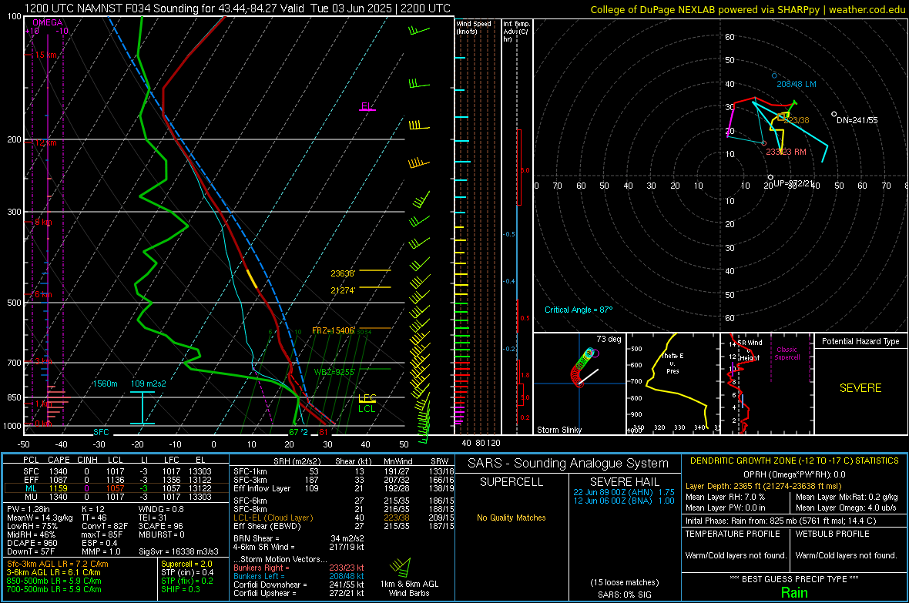
Task: Click the 233/23 RM hodograph label
Action: (x=786, y=152)
